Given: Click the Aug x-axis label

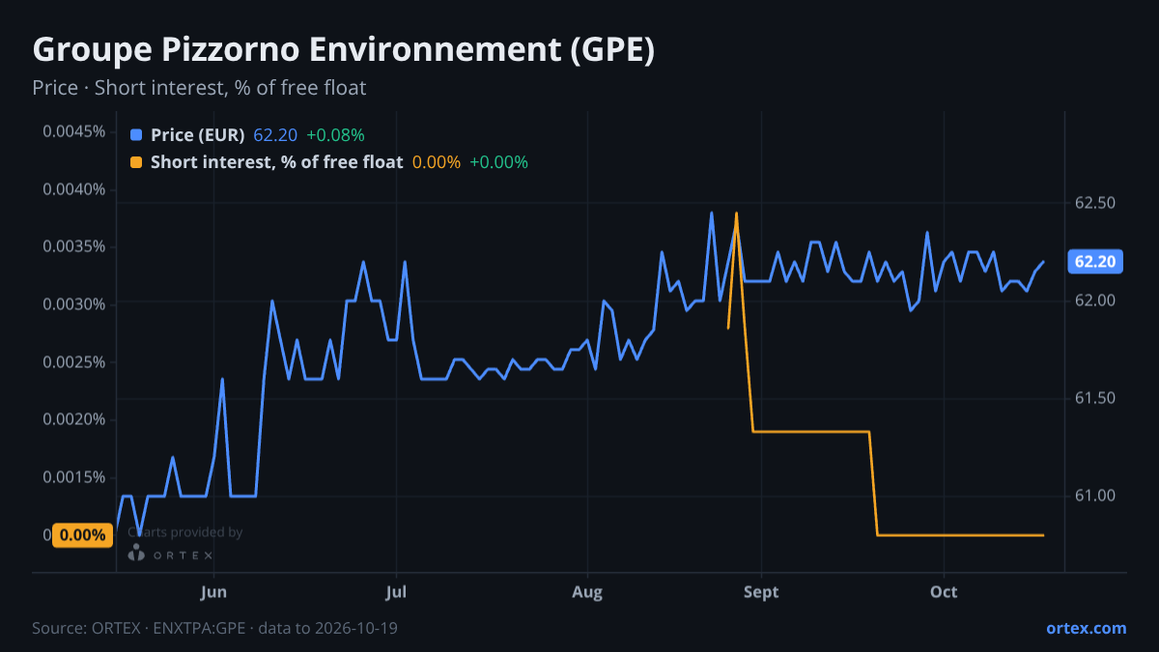Looking at the screenshot, I should coord(586,591).
